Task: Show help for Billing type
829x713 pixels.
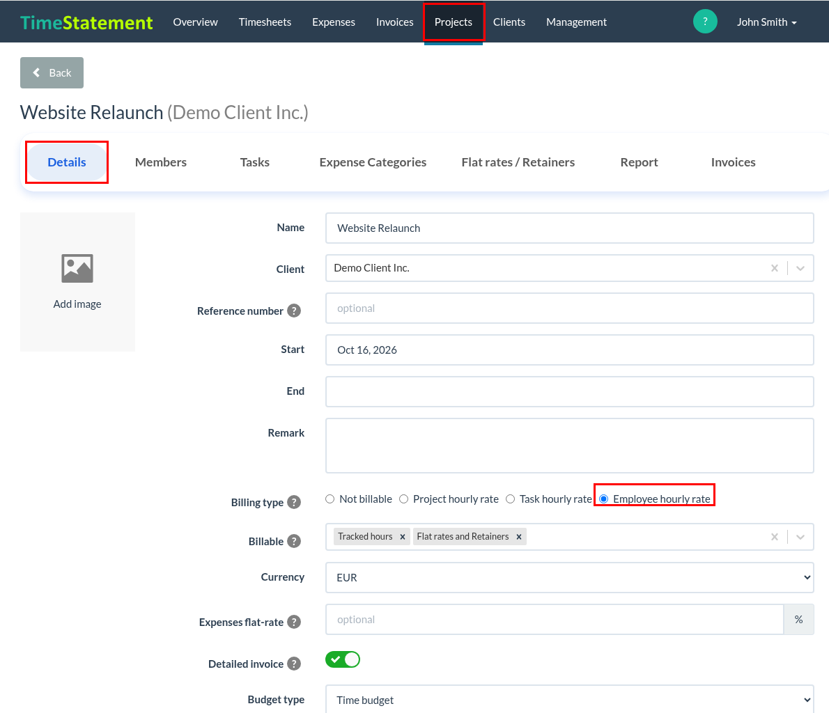Action: [294, 502]
